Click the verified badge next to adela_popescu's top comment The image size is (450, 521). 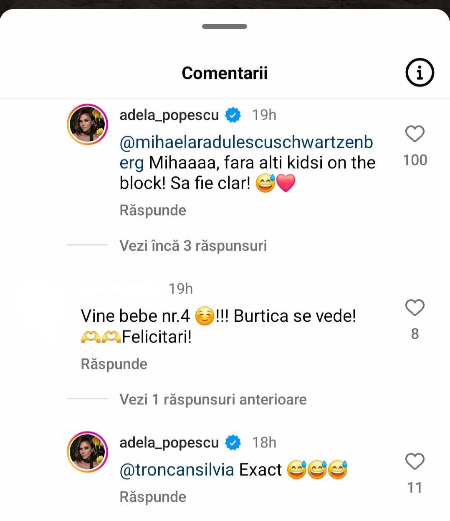232,114
